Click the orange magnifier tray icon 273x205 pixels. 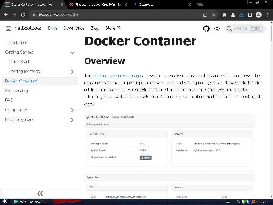[253, 202]
